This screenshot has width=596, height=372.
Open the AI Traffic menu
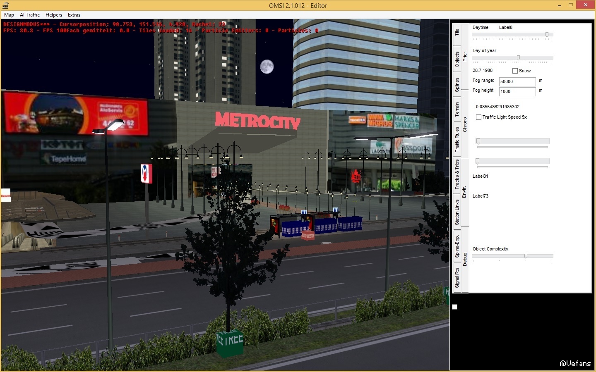[30, 15]
